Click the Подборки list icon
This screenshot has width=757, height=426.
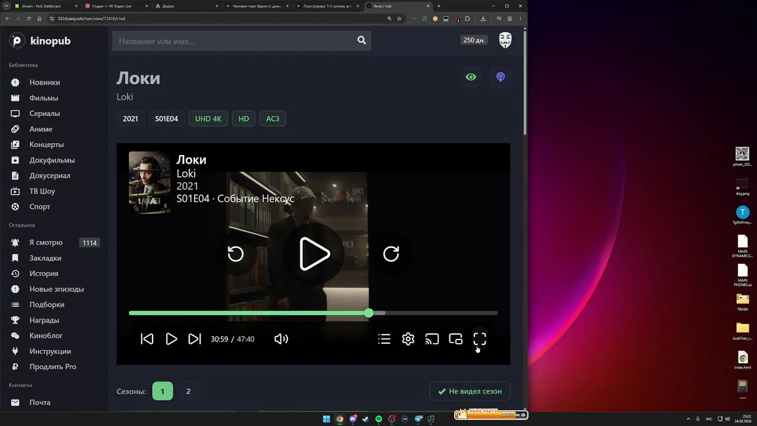pos(16,304)
